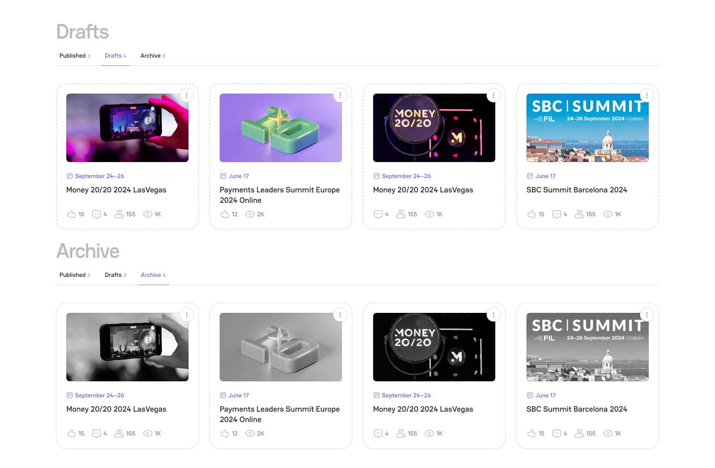
Task: Click the calendar icon on the Archive SBC Summit card
Action: 530,395
